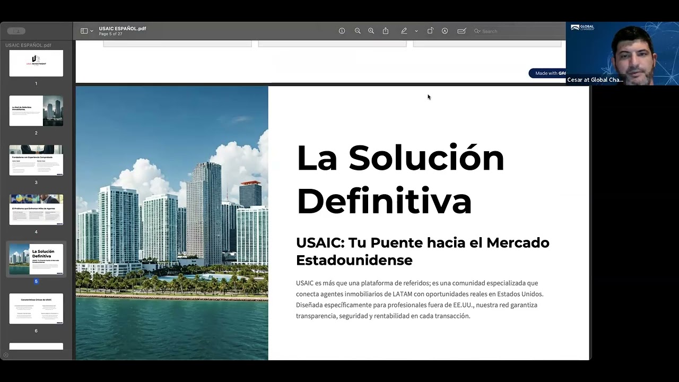Select page 1 thumbnail in sidebar
The image size is (679, 382).
pos(36,63)
